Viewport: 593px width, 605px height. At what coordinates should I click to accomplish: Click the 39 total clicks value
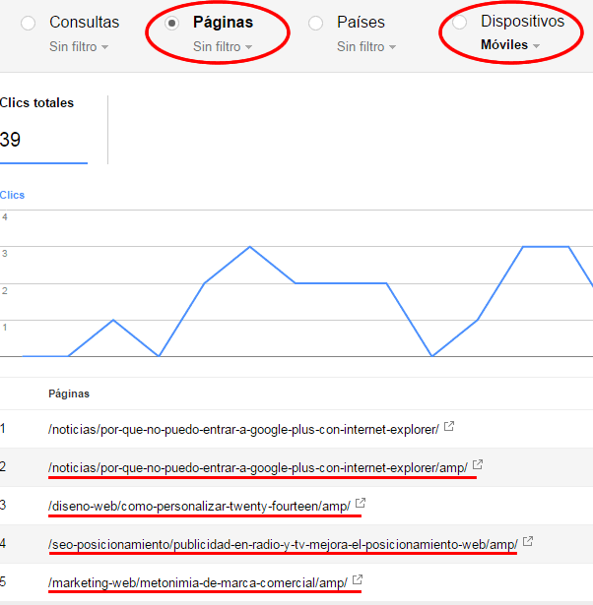(10, 140)
